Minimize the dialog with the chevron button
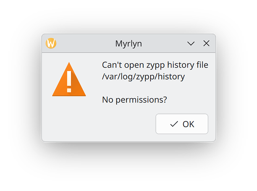This screenshot has height=191, width=257. 191,44
